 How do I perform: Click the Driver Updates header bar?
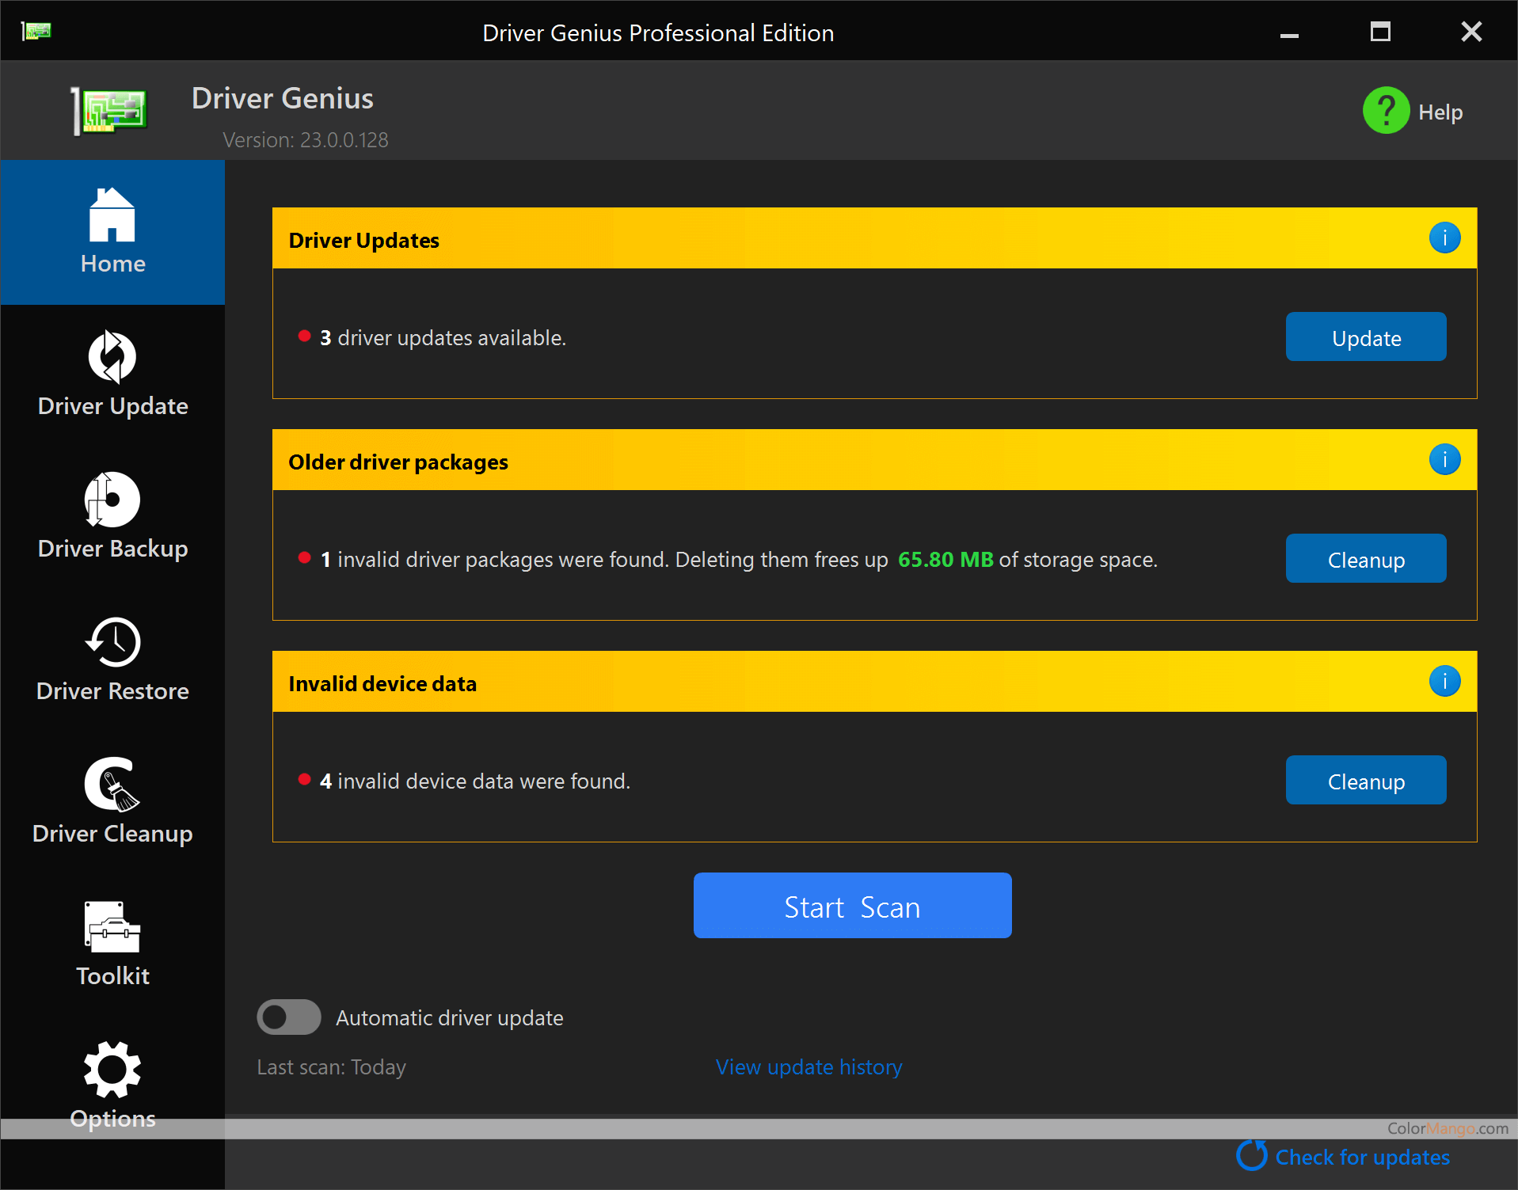[x=874, y=238]
